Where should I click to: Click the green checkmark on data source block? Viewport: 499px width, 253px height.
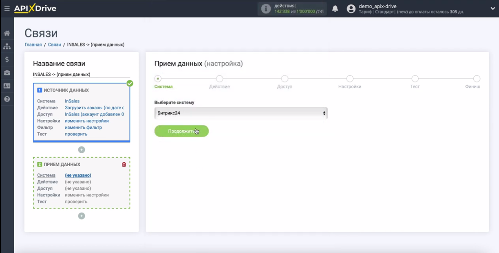pos(130,84)
